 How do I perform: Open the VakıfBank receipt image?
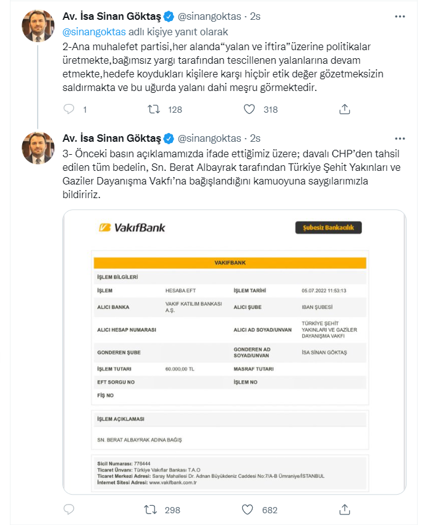click(234, 352)
